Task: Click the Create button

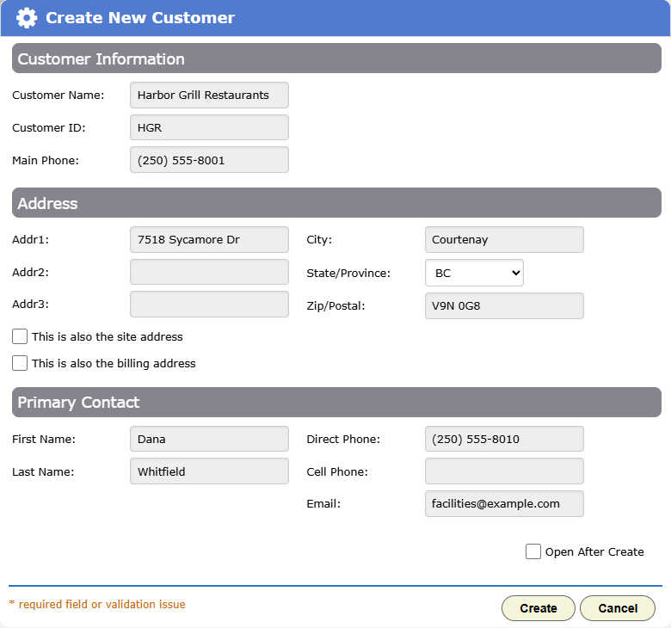Action: 539,608
